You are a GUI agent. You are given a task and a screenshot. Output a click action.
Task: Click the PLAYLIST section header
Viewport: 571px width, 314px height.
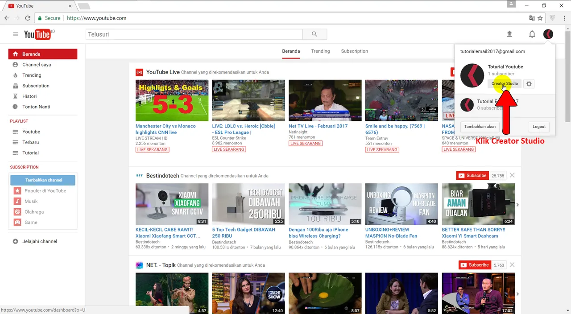[x=19, y=121]
